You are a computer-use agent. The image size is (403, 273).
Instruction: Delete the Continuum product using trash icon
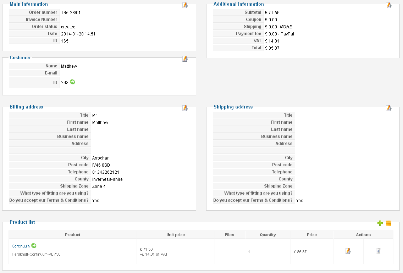[378, 251]
